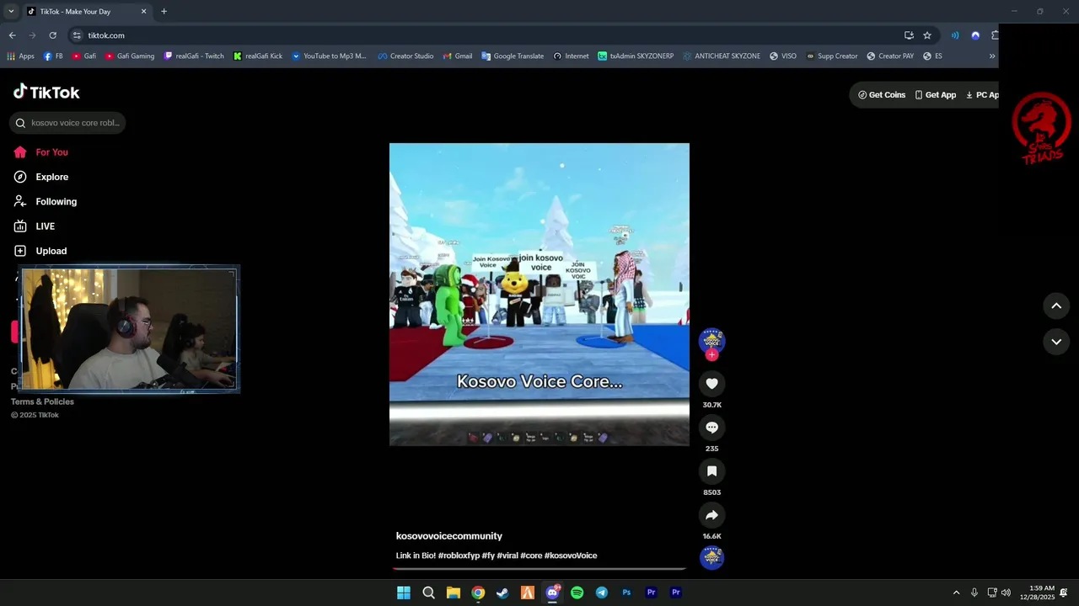Open the spinning sound disc thumbnail
The height and width of the screenshot is (606, 1079).
711,557
